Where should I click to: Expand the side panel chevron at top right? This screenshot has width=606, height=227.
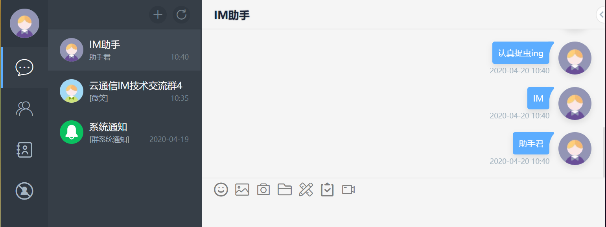(x=602, y=15)
